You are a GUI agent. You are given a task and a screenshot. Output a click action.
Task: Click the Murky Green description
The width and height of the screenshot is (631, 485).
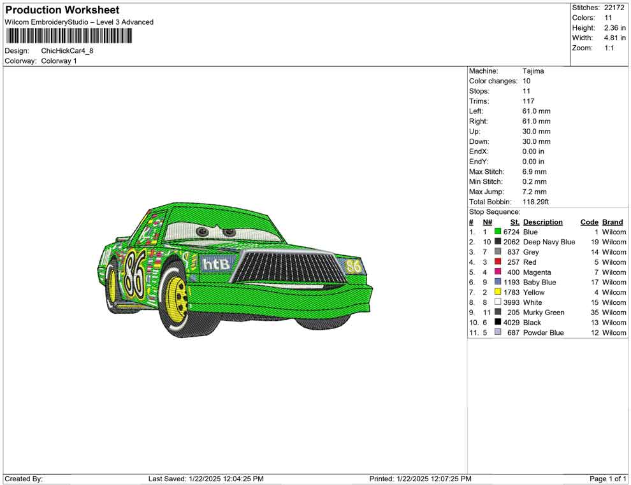(x=544, y=313)
